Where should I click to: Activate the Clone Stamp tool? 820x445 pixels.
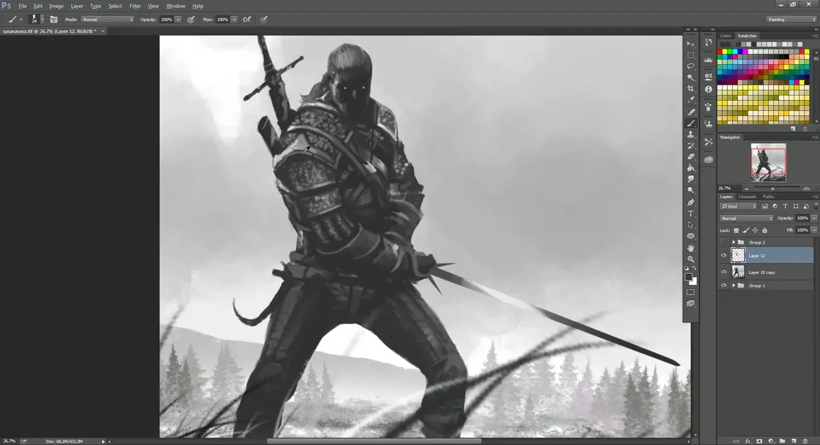(x=691, y=135)
